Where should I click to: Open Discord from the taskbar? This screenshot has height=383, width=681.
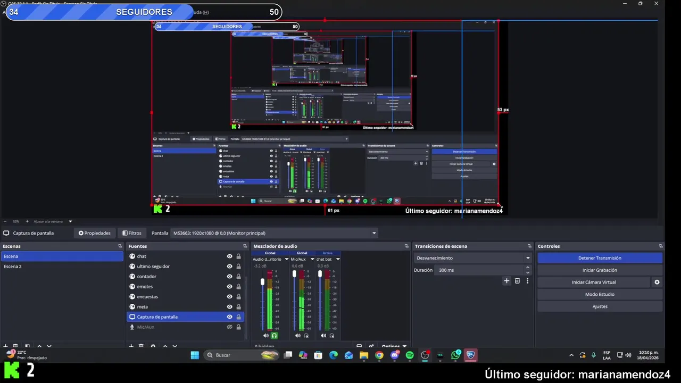point(395,355)
